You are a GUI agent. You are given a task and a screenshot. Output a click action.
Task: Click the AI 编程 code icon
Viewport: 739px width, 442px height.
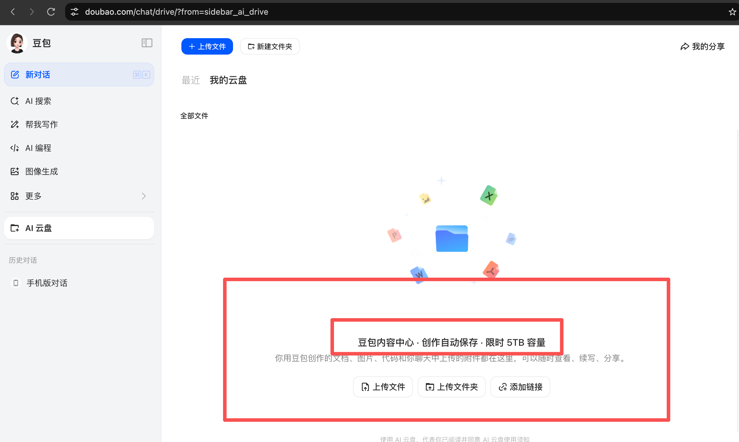pos(15,148)
